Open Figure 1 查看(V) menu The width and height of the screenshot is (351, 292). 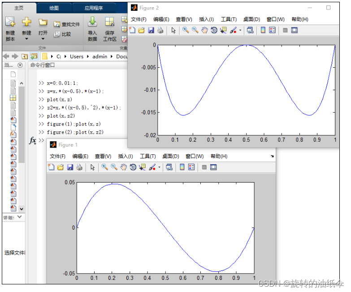point(103,156)
